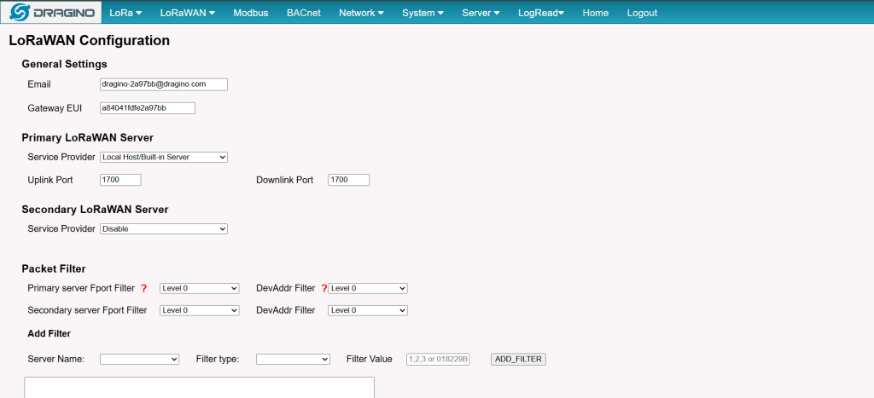Open the LoRa menu

[125, 13]
